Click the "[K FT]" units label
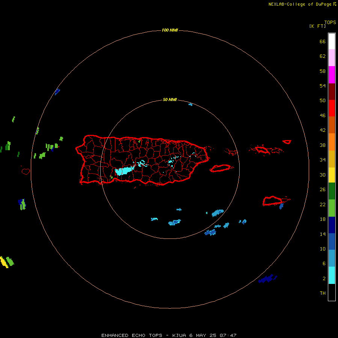The image size is (338, 338). pos(317,26)
